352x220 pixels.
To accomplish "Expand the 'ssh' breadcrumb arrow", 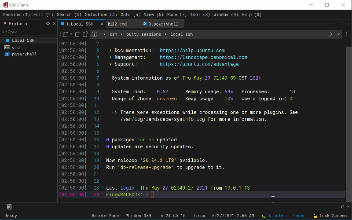I will click(x=104, y=34).
